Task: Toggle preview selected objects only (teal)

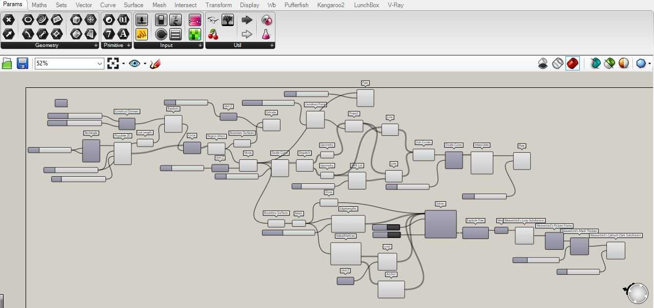Action: [595, 63]
